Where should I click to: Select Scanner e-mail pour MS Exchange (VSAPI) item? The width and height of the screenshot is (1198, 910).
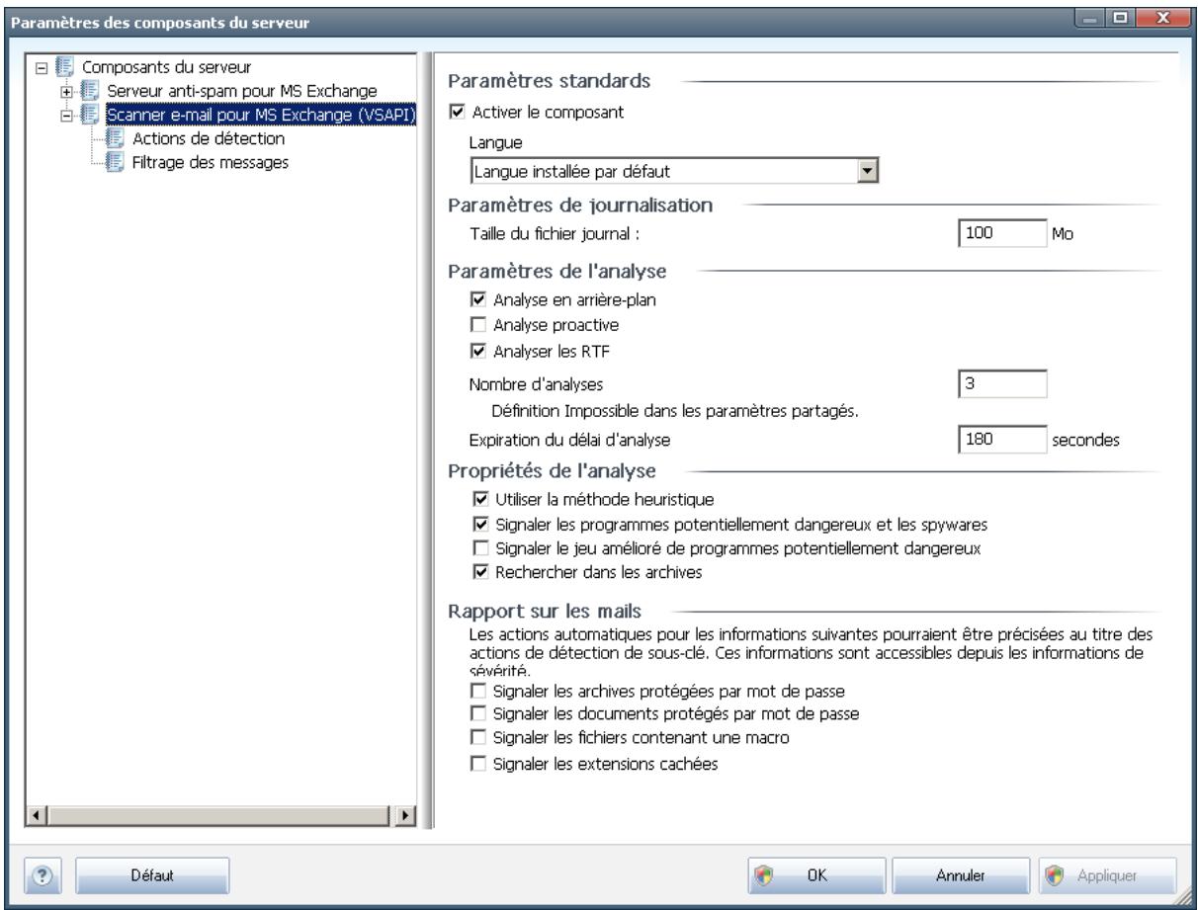(x=260, y=116)
